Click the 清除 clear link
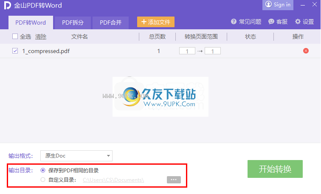 [x=41, y=37]
